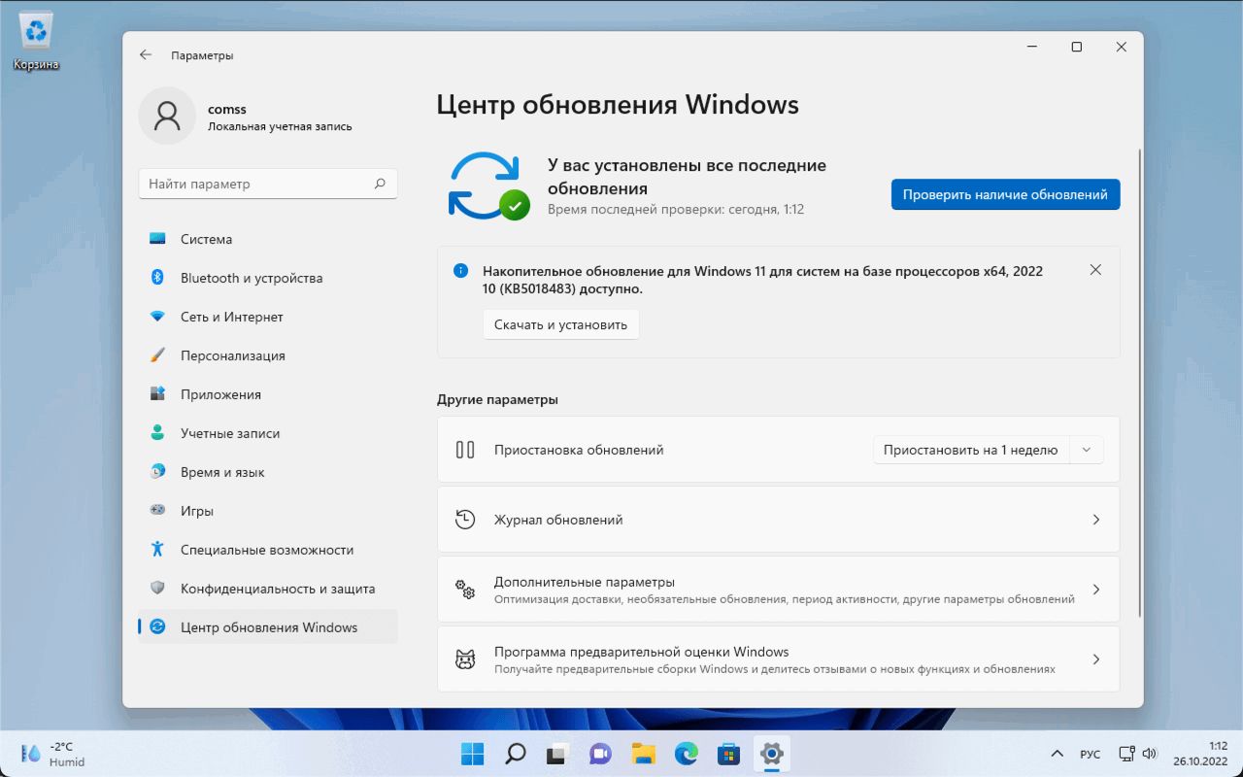Open the Персонализация section
This screenshot has height=777, width=1243.
(268, 355)
